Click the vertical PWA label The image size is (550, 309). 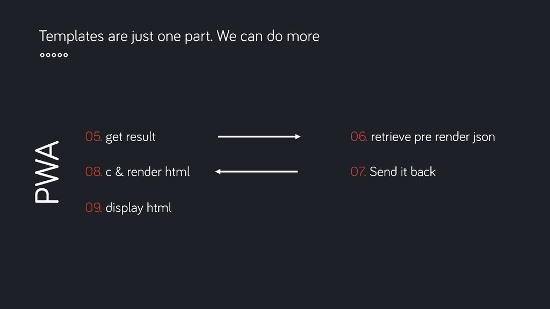47,172
